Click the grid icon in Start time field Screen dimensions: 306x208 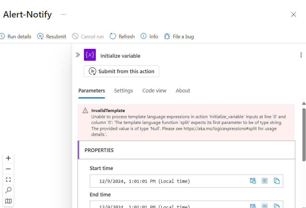pyautogui.click(x=265, y=181)
